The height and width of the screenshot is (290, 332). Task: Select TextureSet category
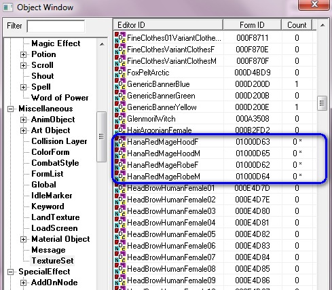pos(52,261)
